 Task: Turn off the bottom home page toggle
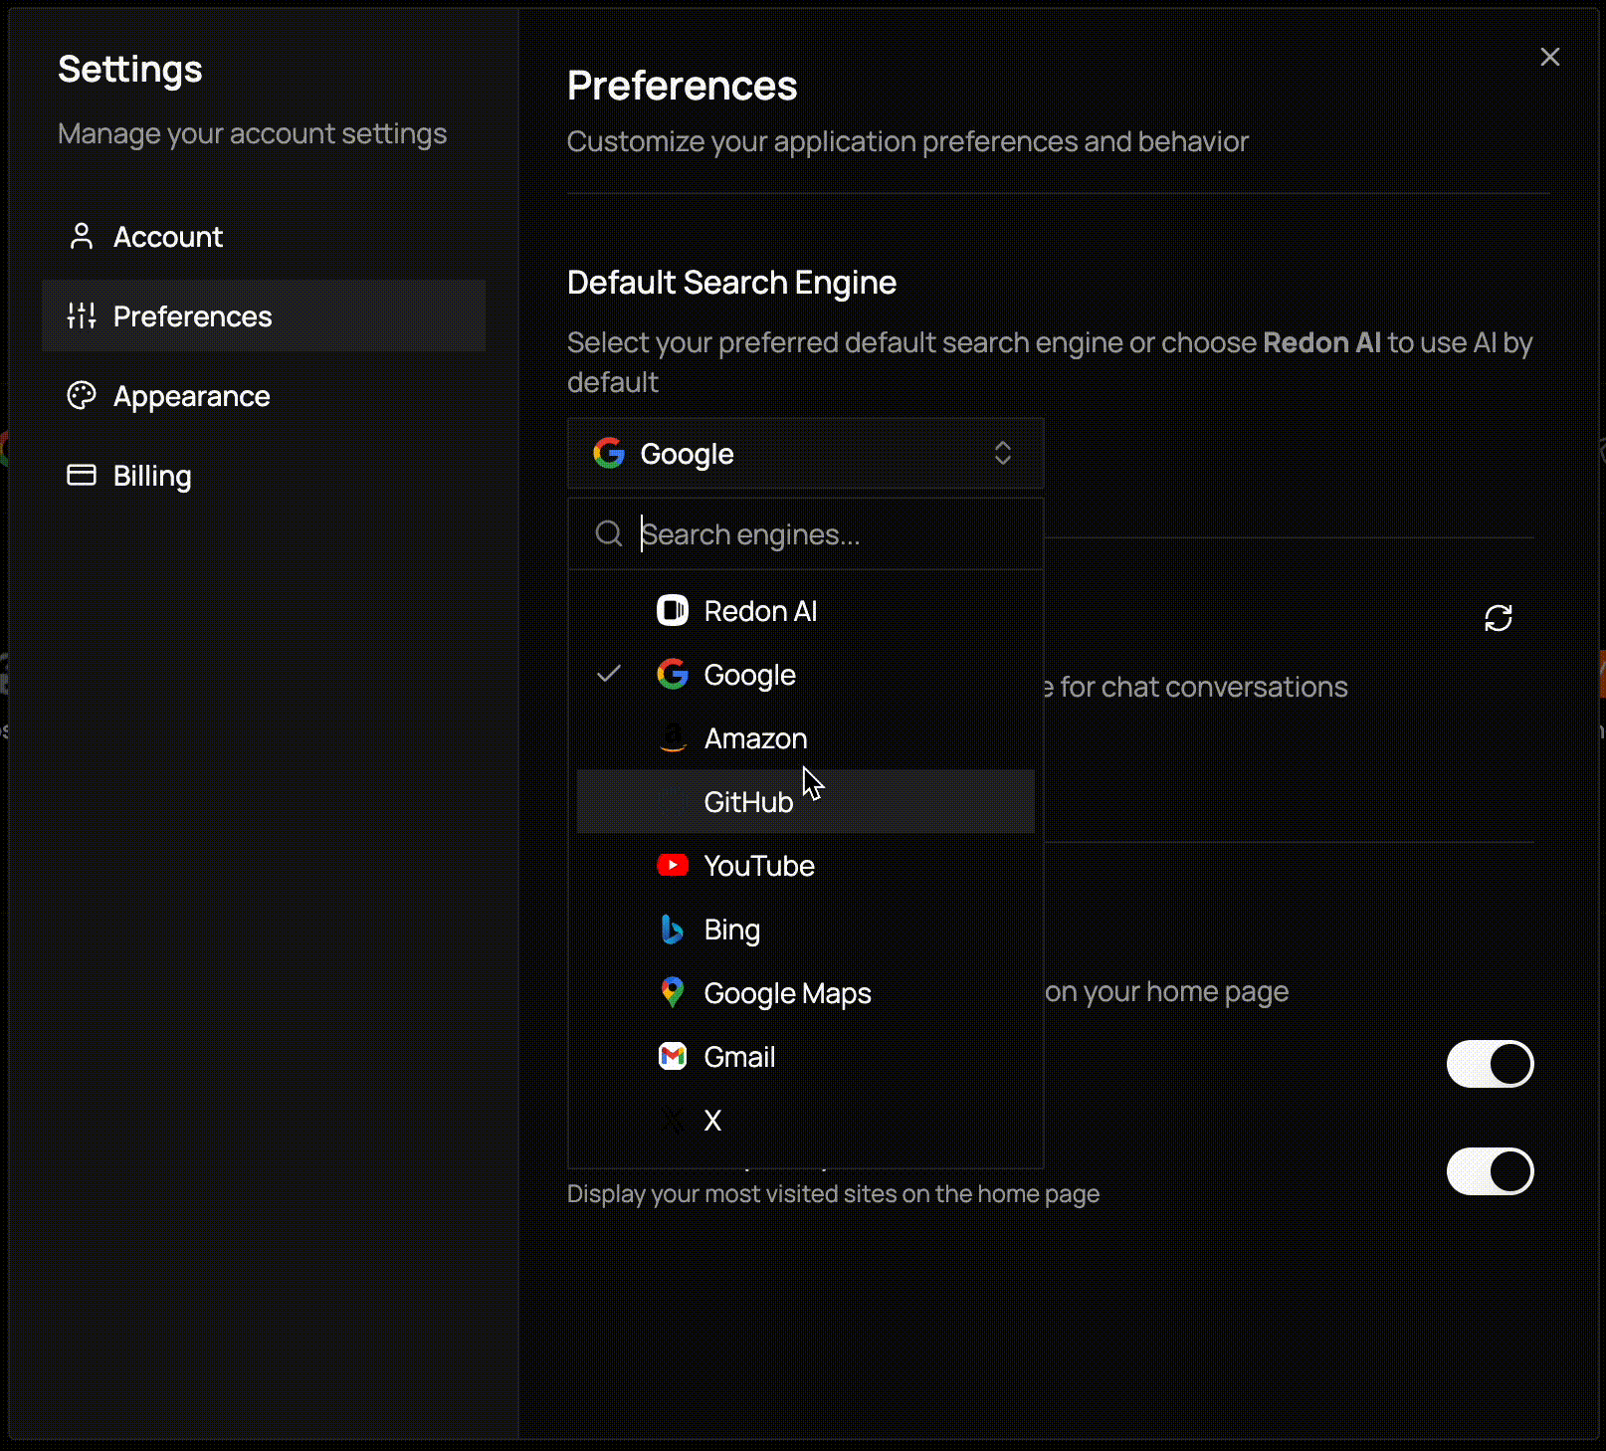click(x=1489, y=1170)
